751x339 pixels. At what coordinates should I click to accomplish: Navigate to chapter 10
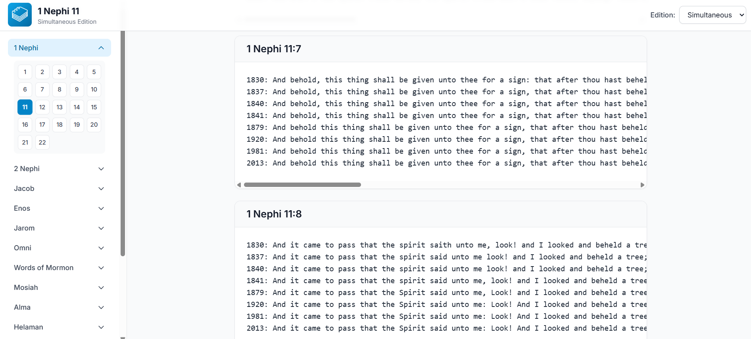tap(94, 90)
